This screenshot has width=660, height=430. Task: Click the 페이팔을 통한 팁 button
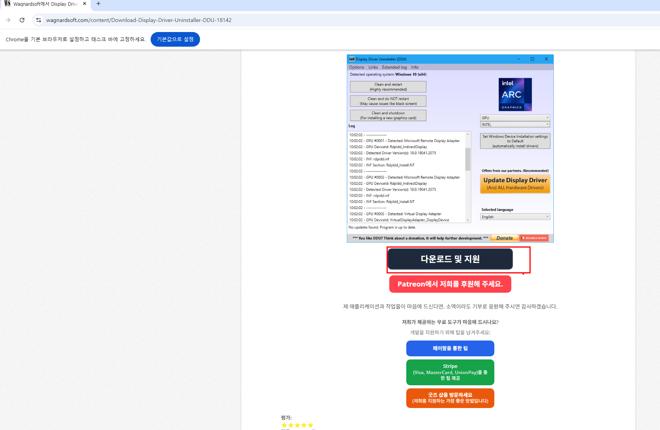click(x=450, y=348)
